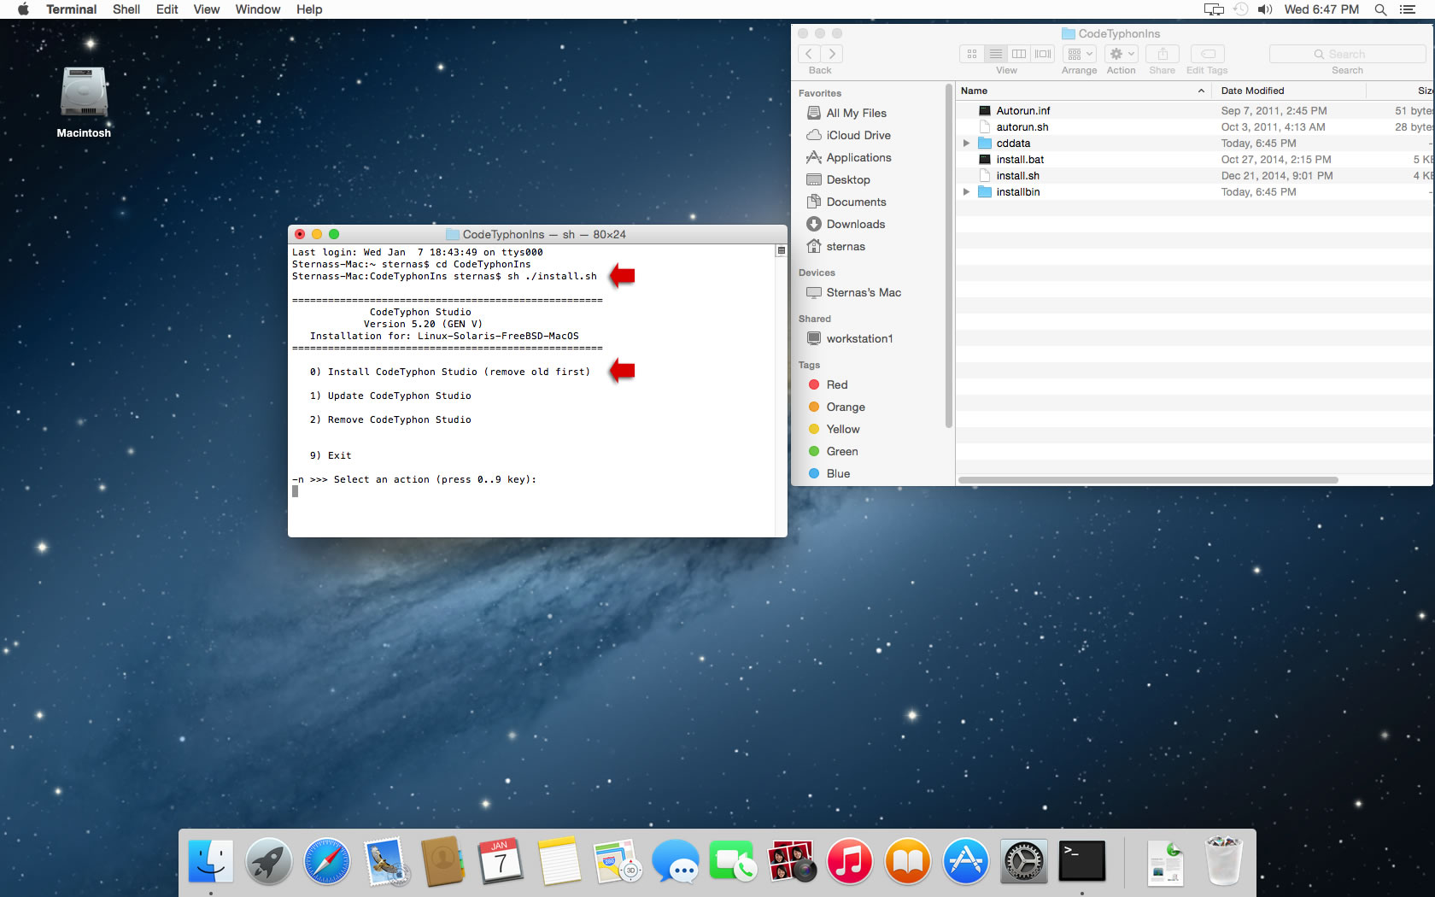Image resolution: width=1435 pixels, height=897 pixels.
Task: Click Terminal icon in Dock
Action: 1081,861
